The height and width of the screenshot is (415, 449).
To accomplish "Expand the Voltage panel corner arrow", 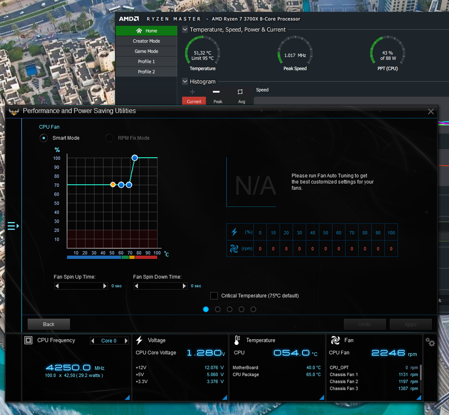I will tap(225, 397).
